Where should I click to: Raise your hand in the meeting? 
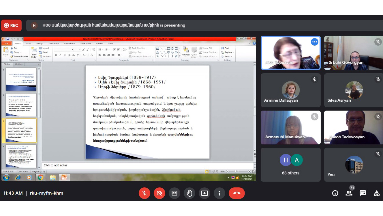[x=189, y=193]
